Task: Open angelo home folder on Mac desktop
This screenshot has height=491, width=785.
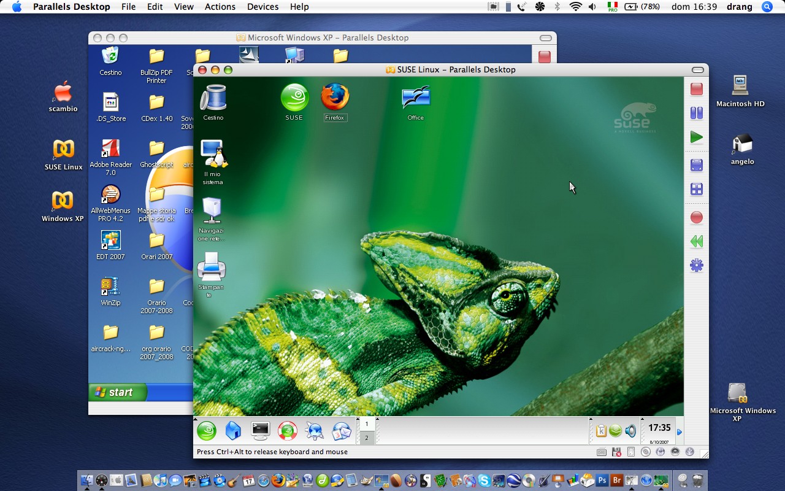Action: point(742,150)
